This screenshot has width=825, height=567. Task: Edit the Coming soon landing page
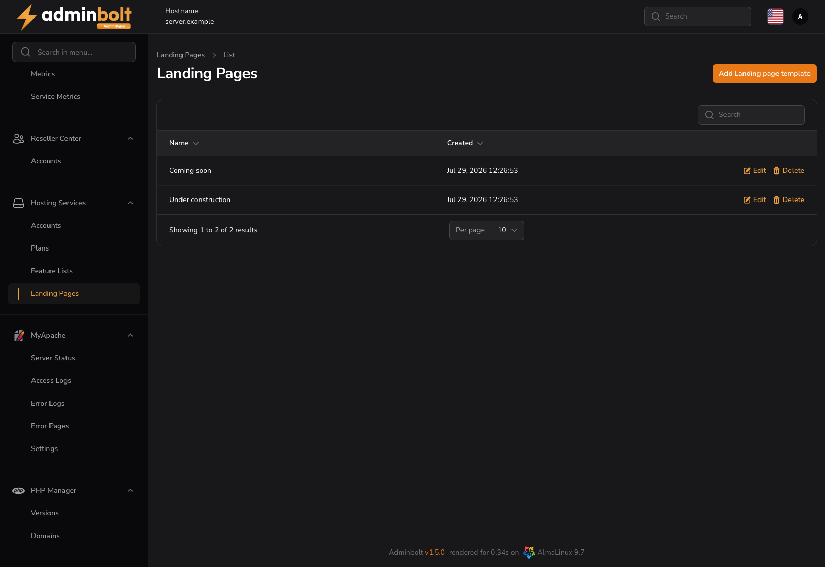point(755,171)
